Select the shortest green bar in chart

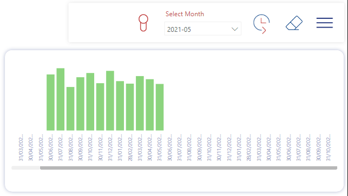(70, 109)
